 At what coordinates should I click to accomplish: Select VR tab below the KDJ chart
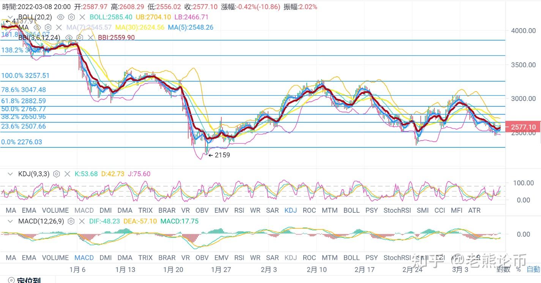[x=186, y=210]
